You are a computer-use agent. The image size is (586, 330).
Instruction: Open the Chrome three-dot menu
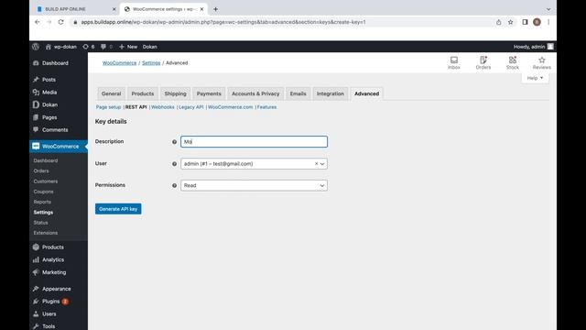pyautogui.click(x=548, y=22)
